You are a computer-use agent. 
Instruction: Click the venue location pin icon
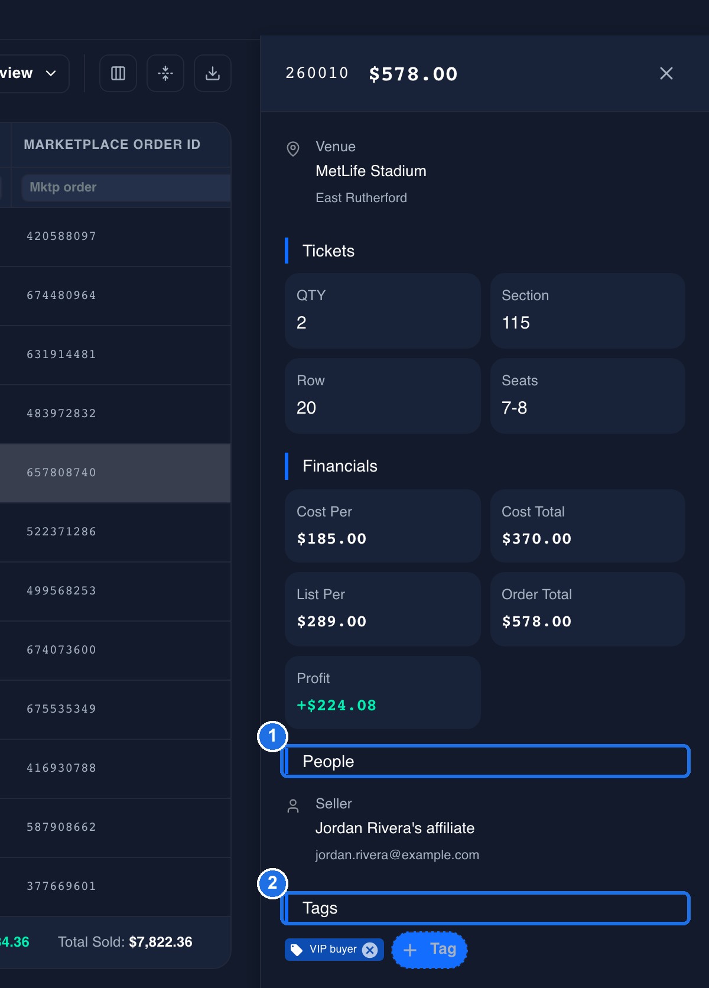[293, 148]
